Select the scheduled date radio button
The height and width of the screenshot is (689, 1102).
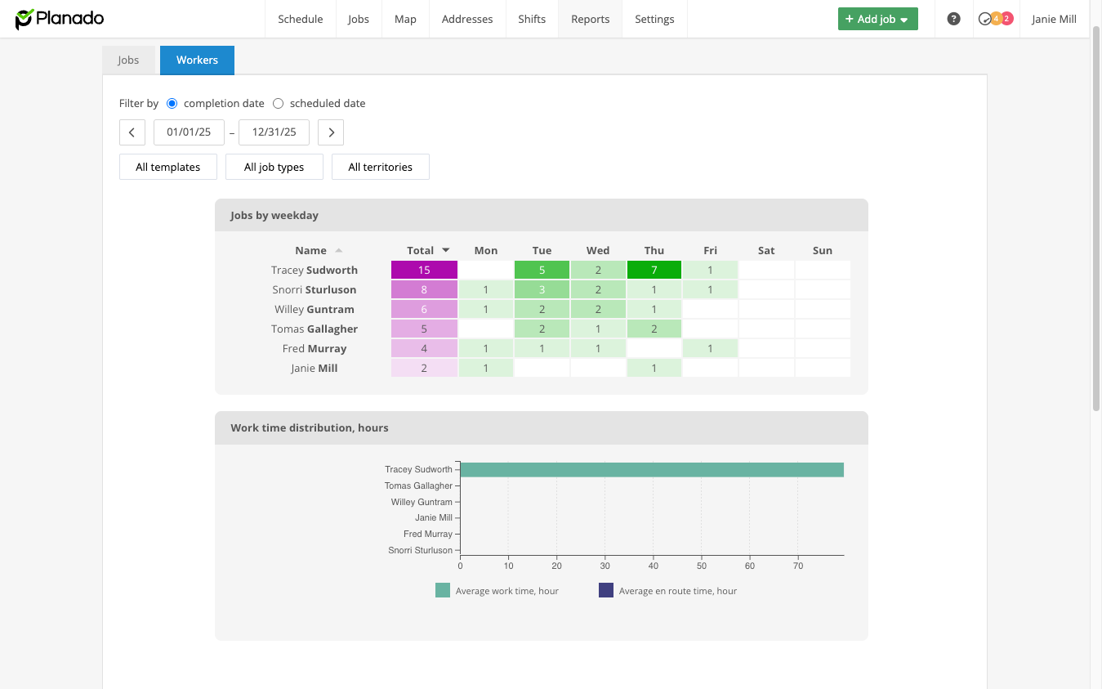click(278, 104)
